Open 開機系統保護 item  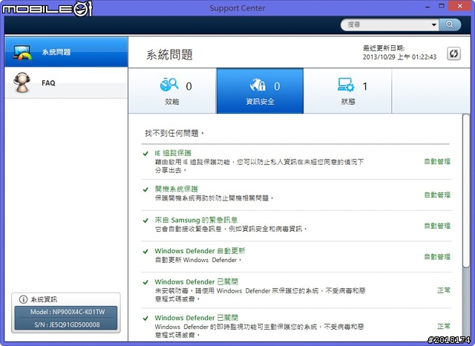click(x=177, y=189)
